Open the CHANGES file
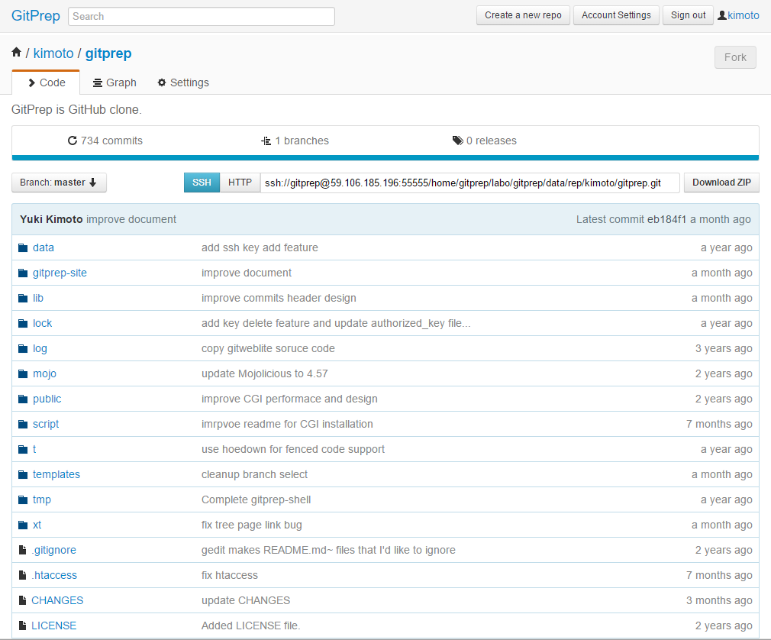This screenshot has width=771, height=640. point(57,600)
